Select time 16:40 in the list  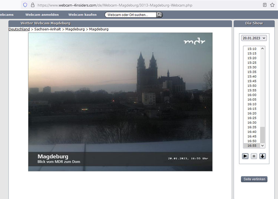pyautogui.click(x=252, y=132)
